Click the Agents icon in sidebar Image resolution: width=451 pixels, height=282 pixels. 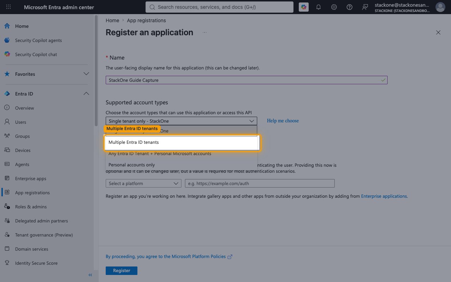point(7,164)
